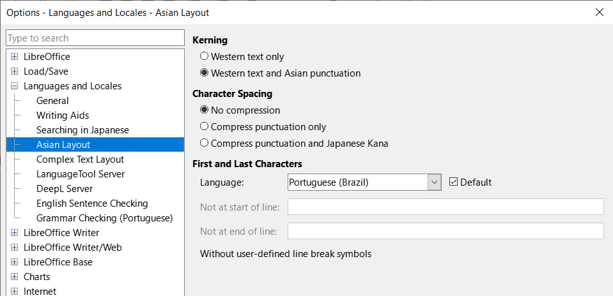
Task: Open Searching in Japanese page
Action: click(82, 130)
